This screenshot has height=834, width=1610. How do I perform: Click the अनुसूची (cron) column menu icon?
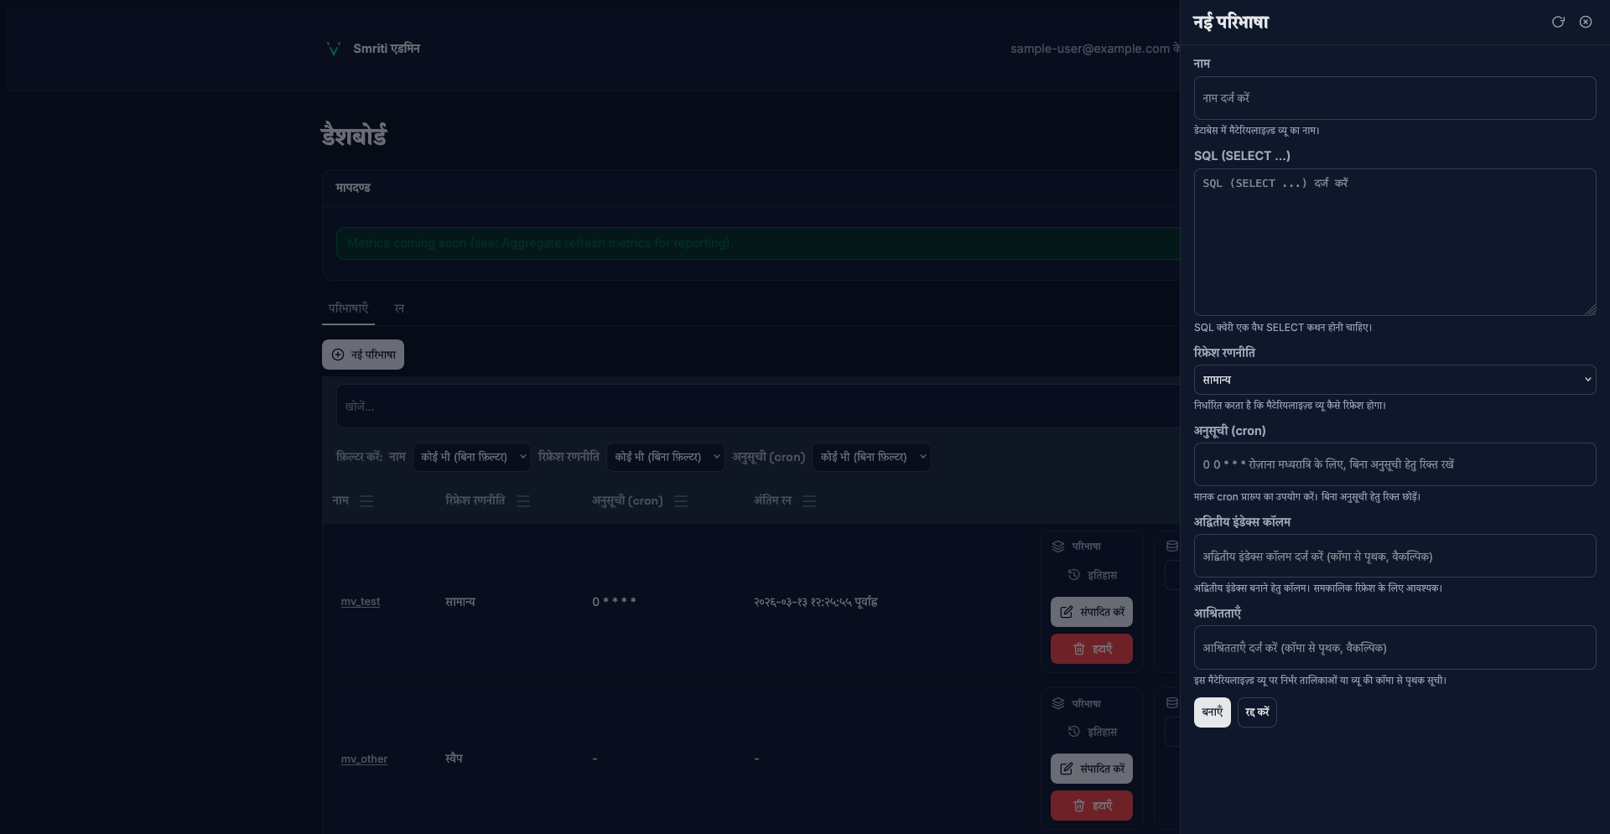(x=681, y=501)
